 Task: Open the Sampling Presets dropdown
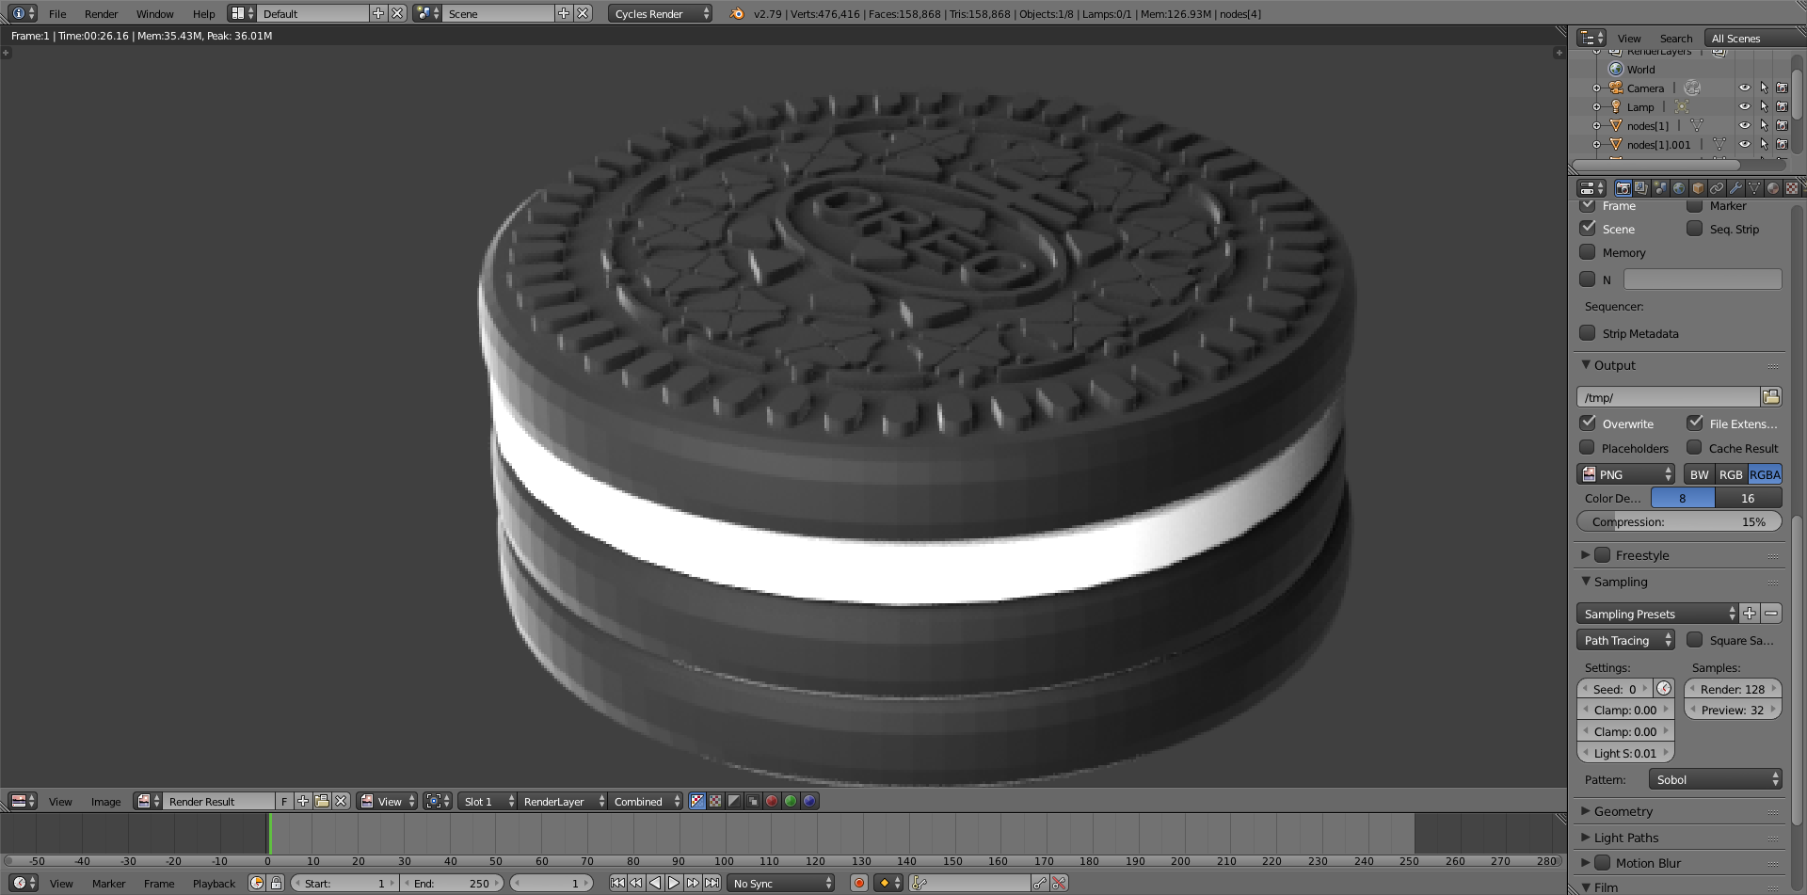(1656, 614)
